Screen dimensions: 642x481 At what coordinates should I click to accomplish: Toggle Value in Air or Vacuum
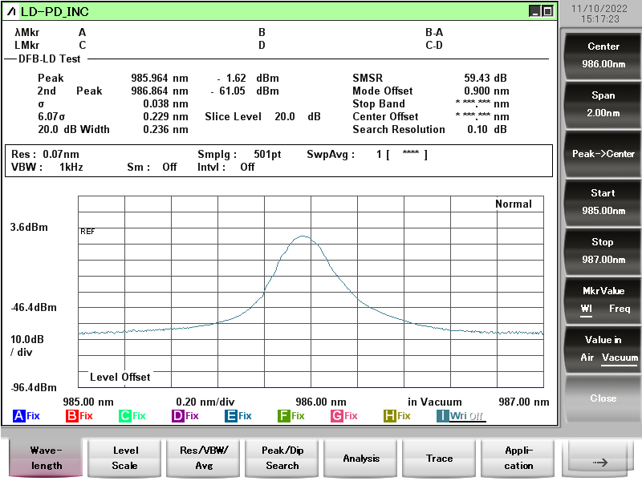603,349
